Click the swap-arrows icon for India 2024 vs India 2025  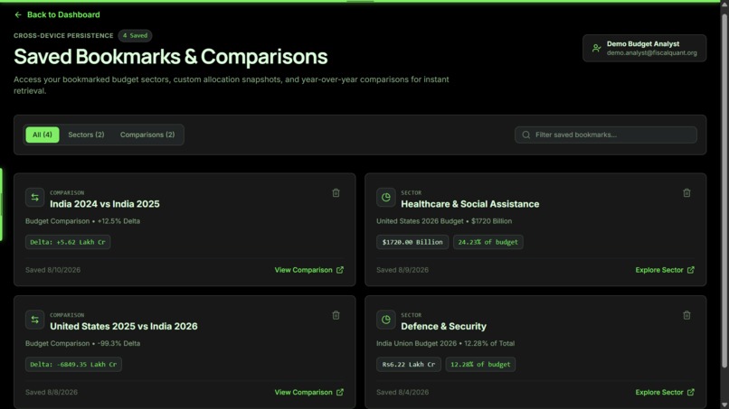(35, 198)
